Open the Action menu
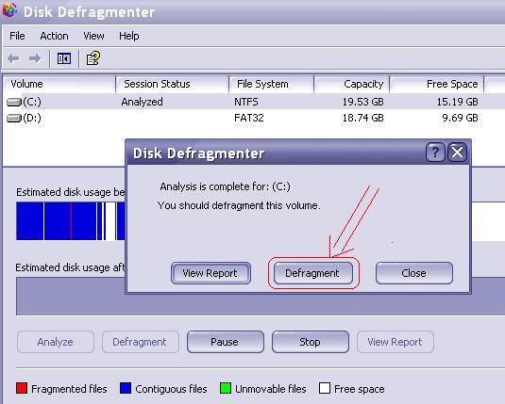This screenshot has height=404, width=505. pos(54,36)
